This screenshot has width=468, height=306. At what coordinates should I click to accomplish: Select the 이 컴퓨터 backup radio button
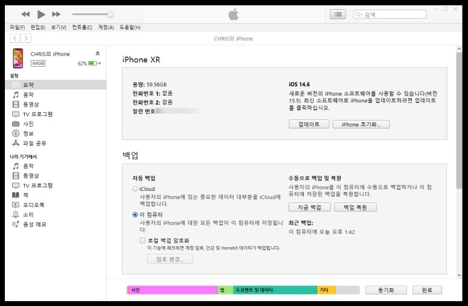(135, 215)
